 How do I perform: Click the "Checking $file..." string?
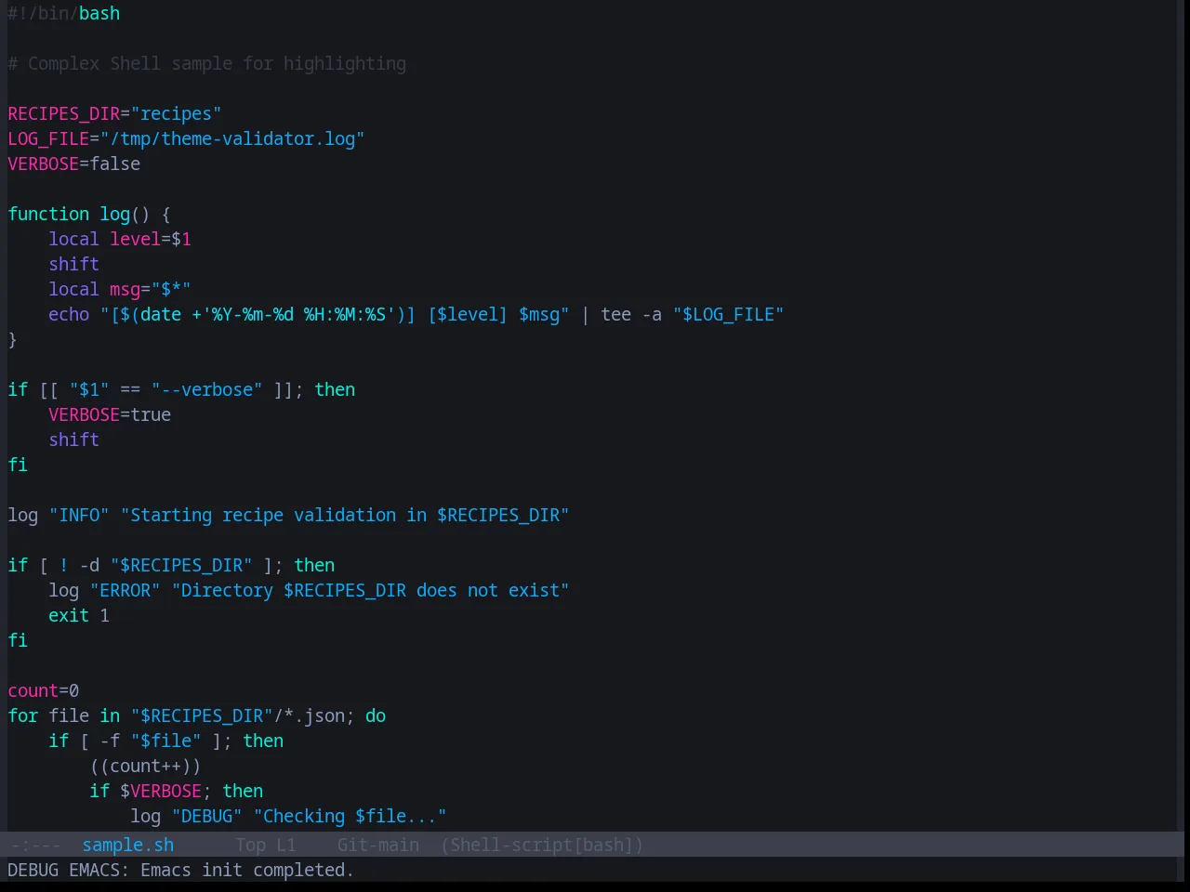(350, 816)
